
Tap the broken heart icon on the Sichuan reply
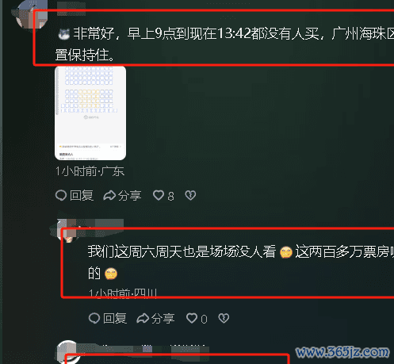tap(224, 318)
